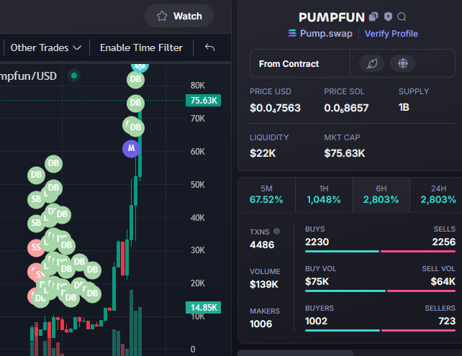The height and width of the screenshot is (356, 462).
Task: Click the buyers versus sellers ratio bar
Action: 380,330
